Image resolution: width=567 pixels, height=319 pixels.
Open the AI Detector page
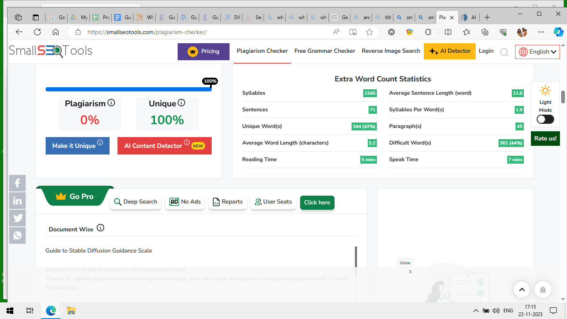tap(450, 51)
